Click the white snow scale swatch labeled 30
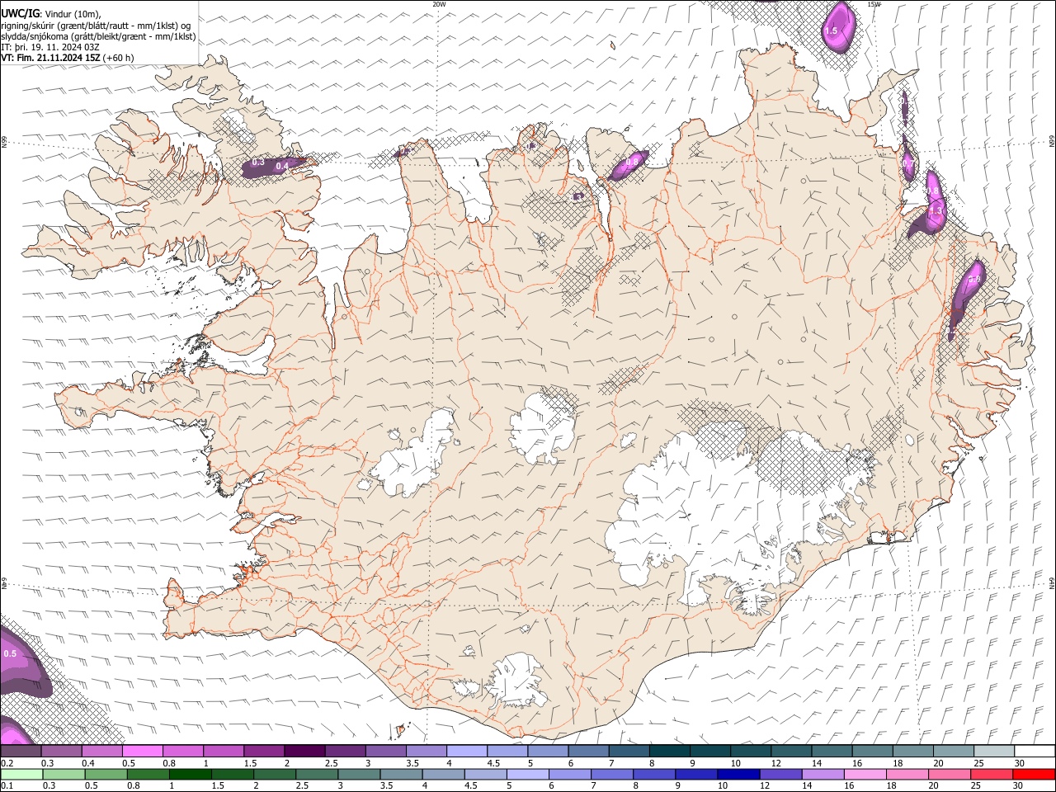 pyautogui.click(x=1035, y=751)
